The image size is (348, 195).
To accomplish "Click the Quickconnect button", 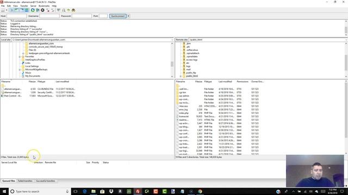I will pyautogui.click(x=118, y=16).
